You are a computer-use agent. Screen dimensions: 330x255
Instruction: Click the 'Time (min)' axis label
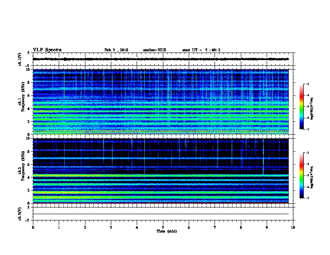tap(167, 231)
